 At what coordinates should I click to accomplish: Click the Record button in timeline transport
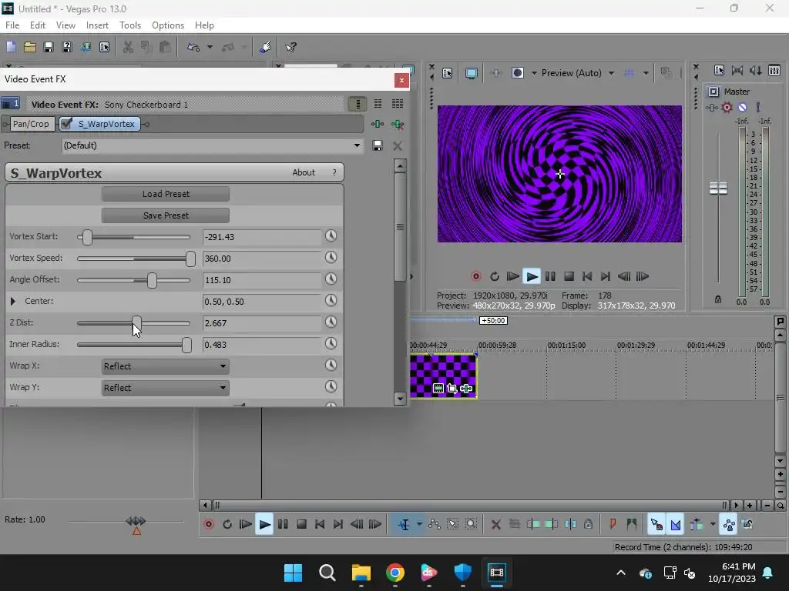pos(209,525)
